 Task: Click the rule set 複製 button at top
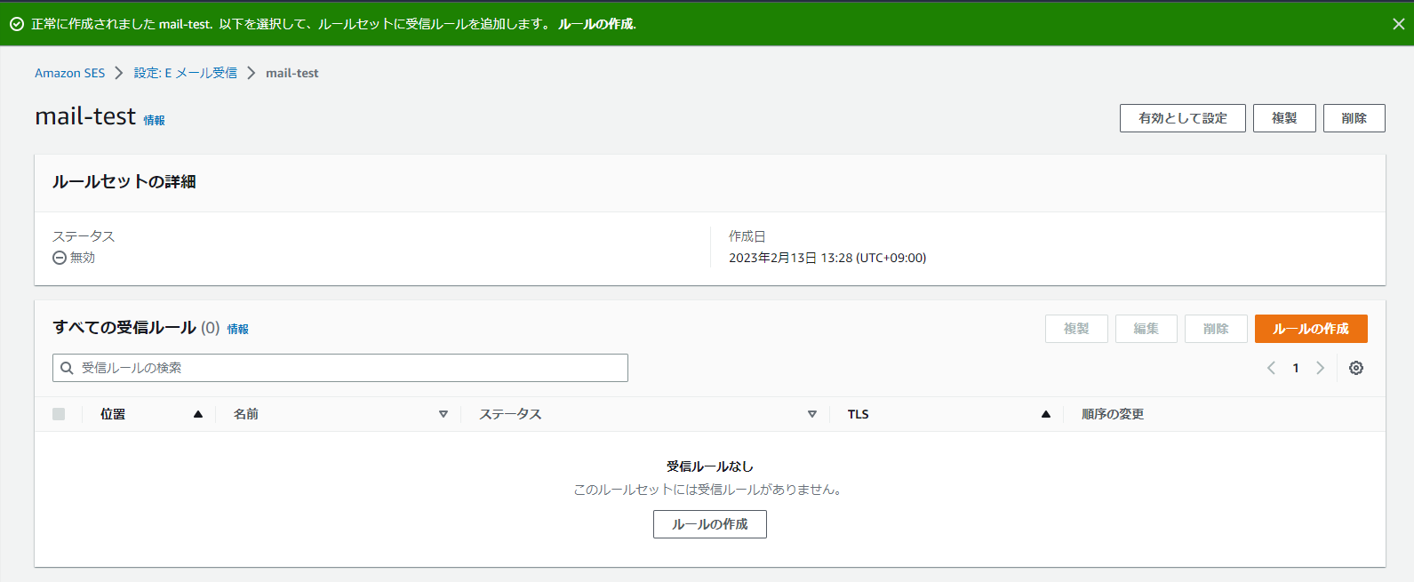click(1284, 118)
